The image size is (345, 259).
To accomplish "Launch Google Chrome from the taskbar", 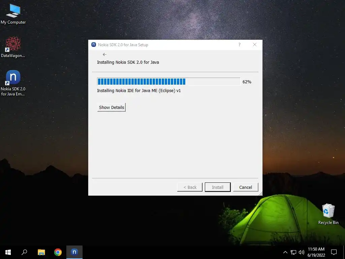I will coord(58,252).
